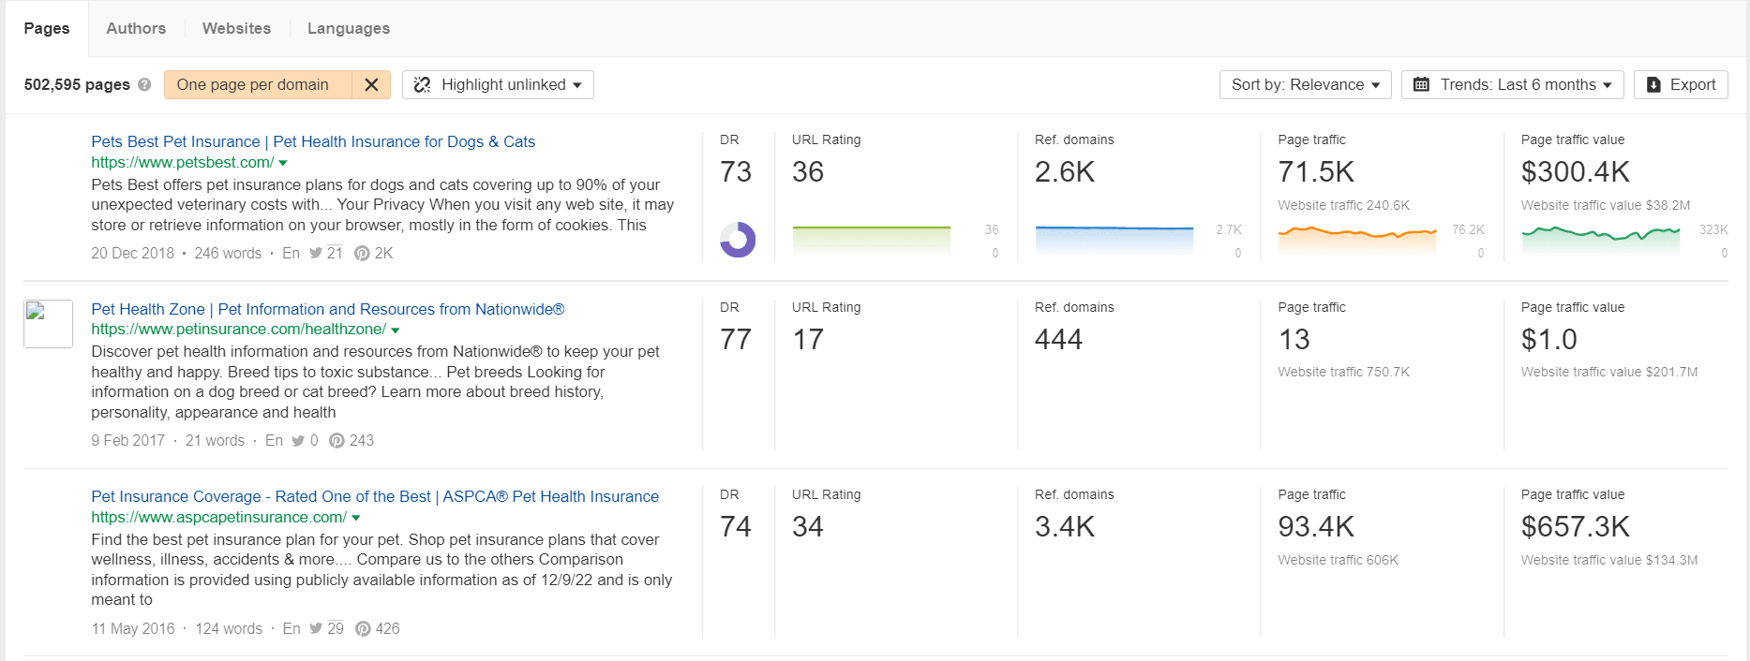Click the Pinterest icon in the Pets Best row
1750x661 pixels.
[362, 253]
